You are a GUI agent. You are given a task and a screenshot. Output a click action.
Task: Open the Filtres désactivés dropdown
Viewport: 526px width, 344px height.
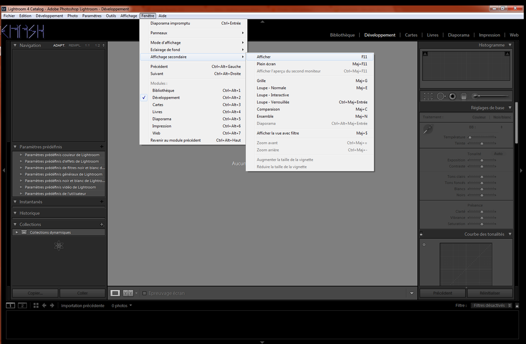tap(491, 306)
